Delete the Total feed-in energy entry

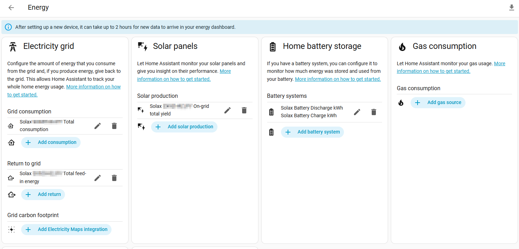pos(114,178)
